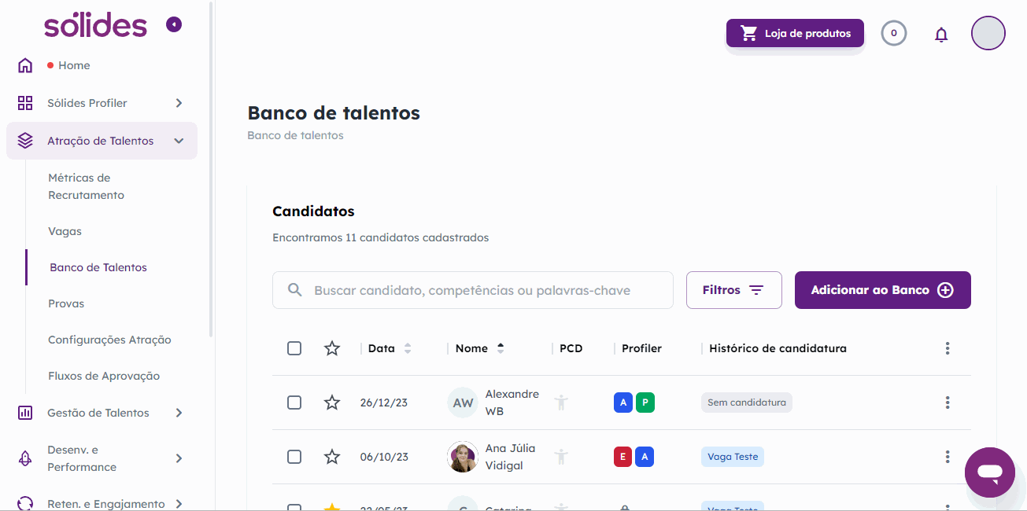
Task: Focus the Buscar candidato search field
Action: click(473, 290)
